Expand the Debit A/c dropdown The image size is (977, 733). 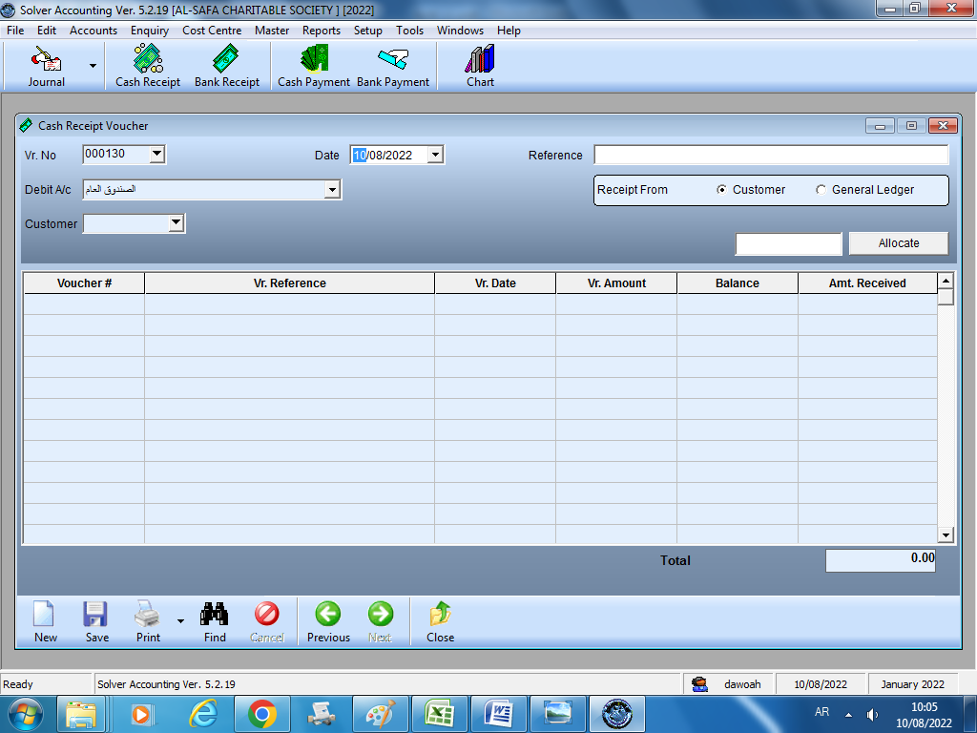(332, 190)
